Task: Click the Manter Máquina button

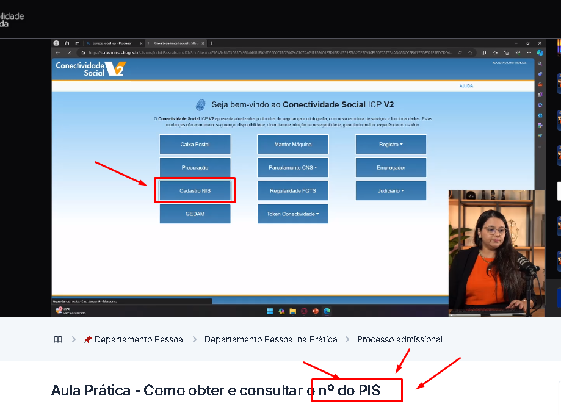Action: point(292,144)
